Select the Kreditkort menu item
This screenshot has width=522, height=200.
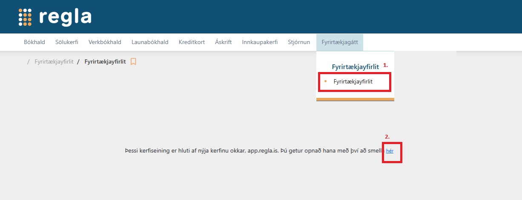click(192, 42)
